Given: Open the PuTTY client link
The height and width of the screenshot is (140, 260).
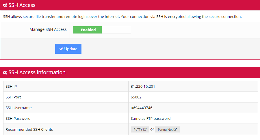Looking at the screenshot, I should (140, 129).
